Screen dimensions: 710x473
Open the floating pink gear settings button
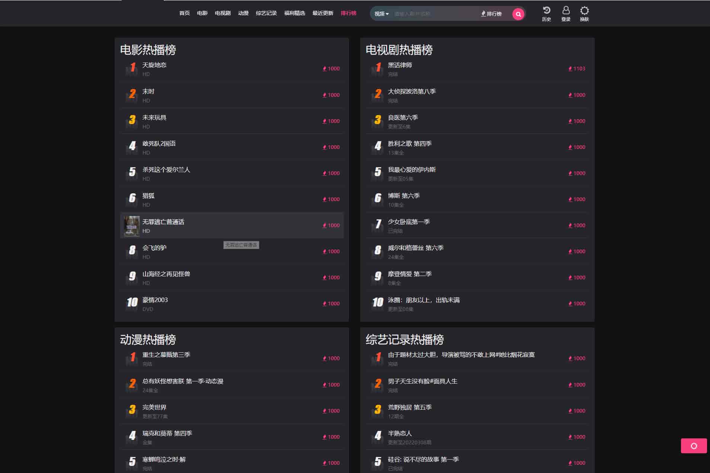[694, 446]
